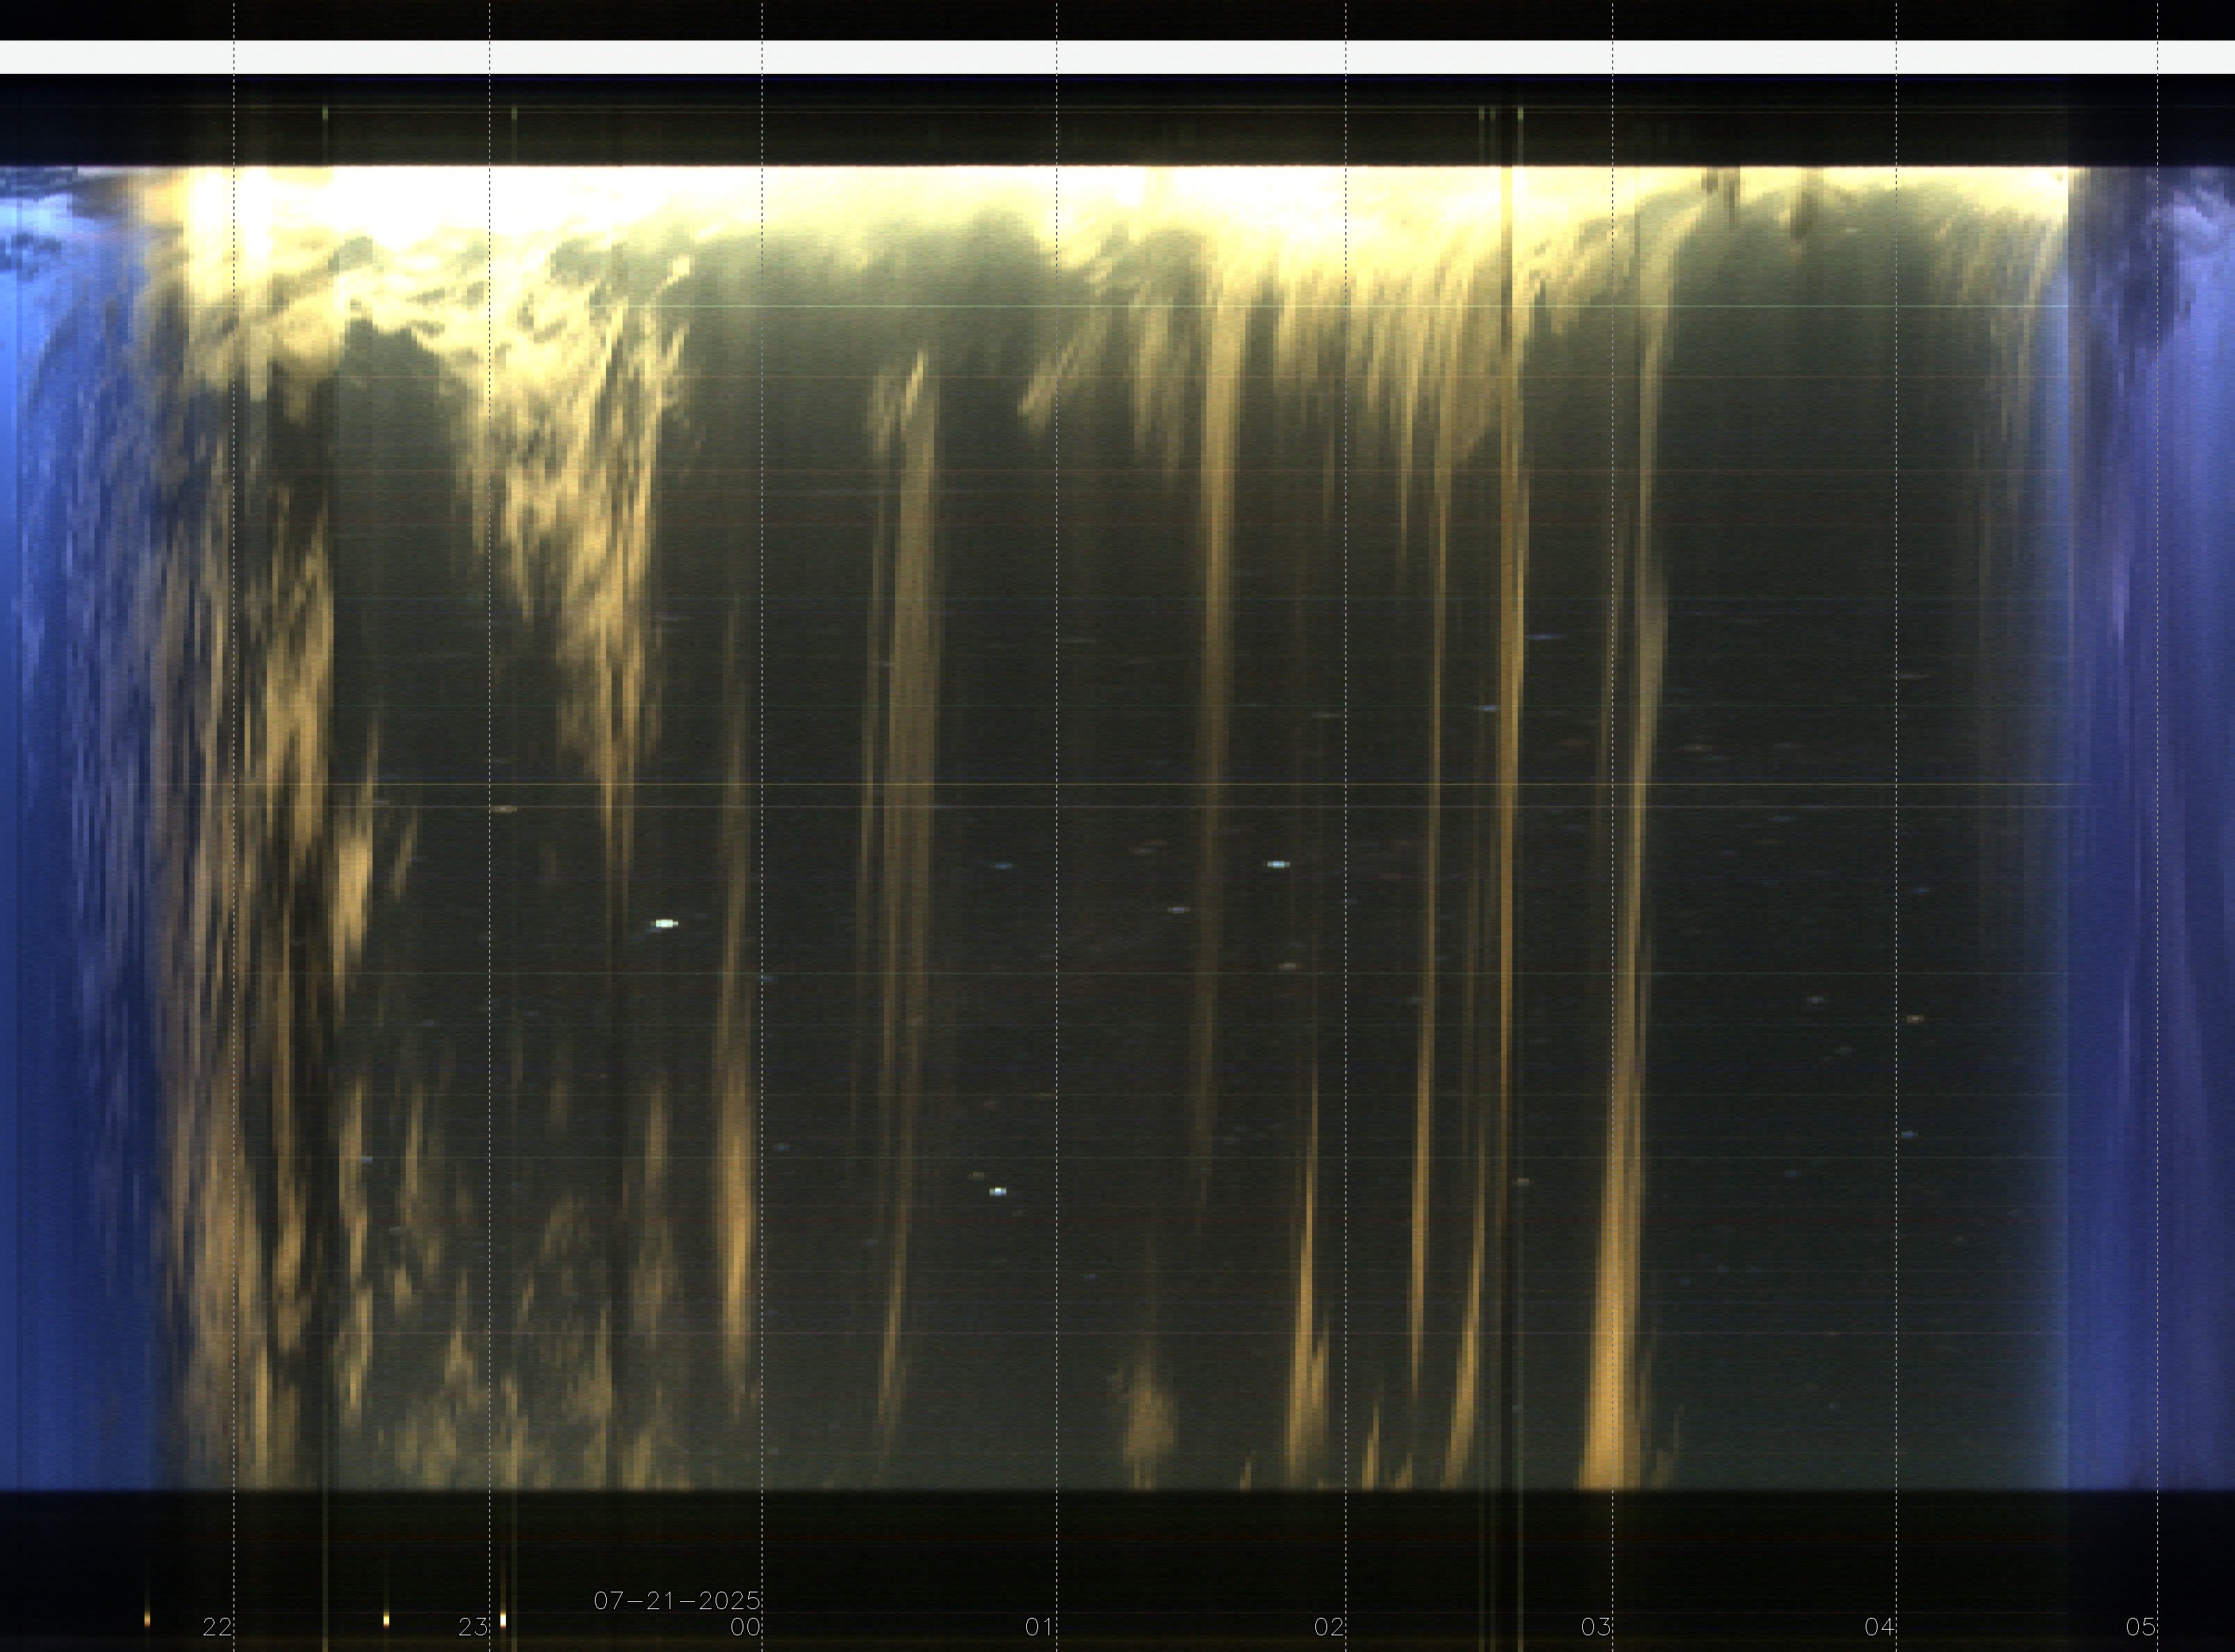
Task: Click the white horizontal bar at top
Action: click(x=1117, y=57)
